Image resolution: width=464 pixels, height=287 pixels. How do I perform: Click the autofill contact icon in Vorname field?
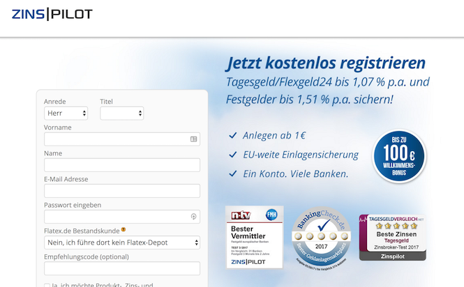[x=193, y=139]
